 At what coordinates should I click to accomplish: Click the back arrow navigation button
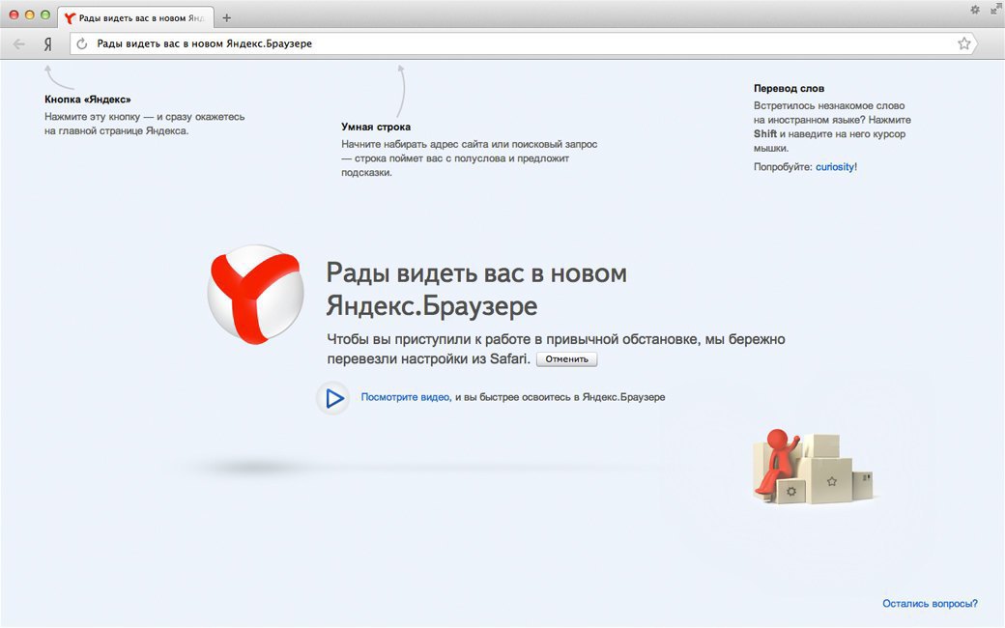click(19, 44)
